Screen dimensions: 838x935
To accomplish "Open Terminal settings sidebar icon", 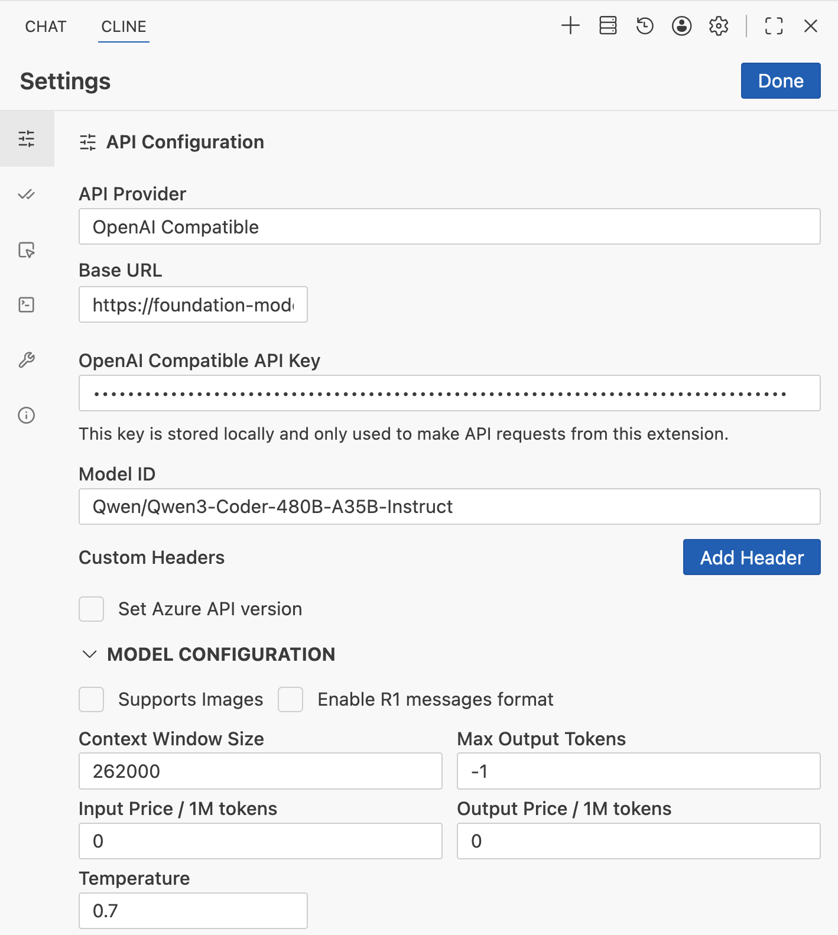I will [27, 305].
